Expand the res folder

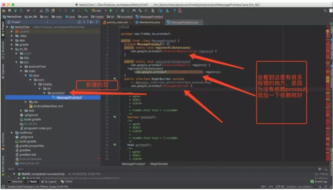(x=26, y=102)
